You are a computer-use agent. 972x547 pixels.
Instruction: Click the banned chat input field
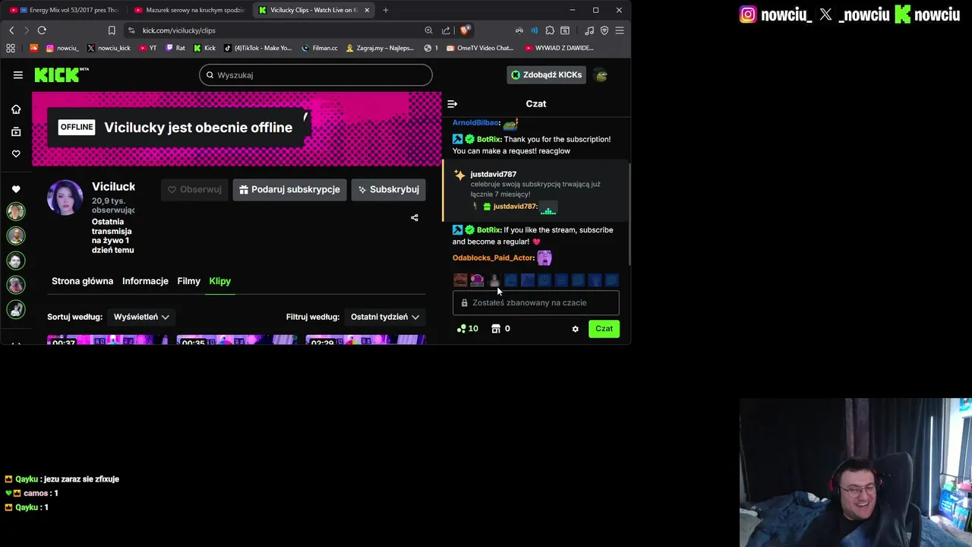click(536, 302)
